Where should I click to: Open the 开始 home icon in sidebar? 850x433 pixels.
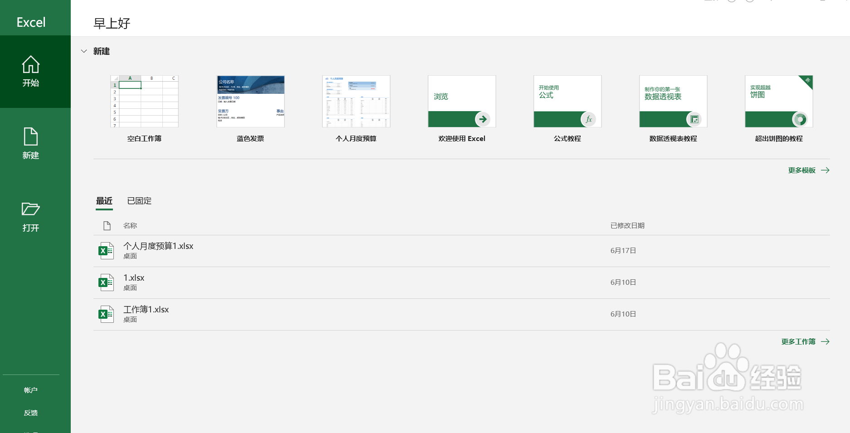point(31,65)
